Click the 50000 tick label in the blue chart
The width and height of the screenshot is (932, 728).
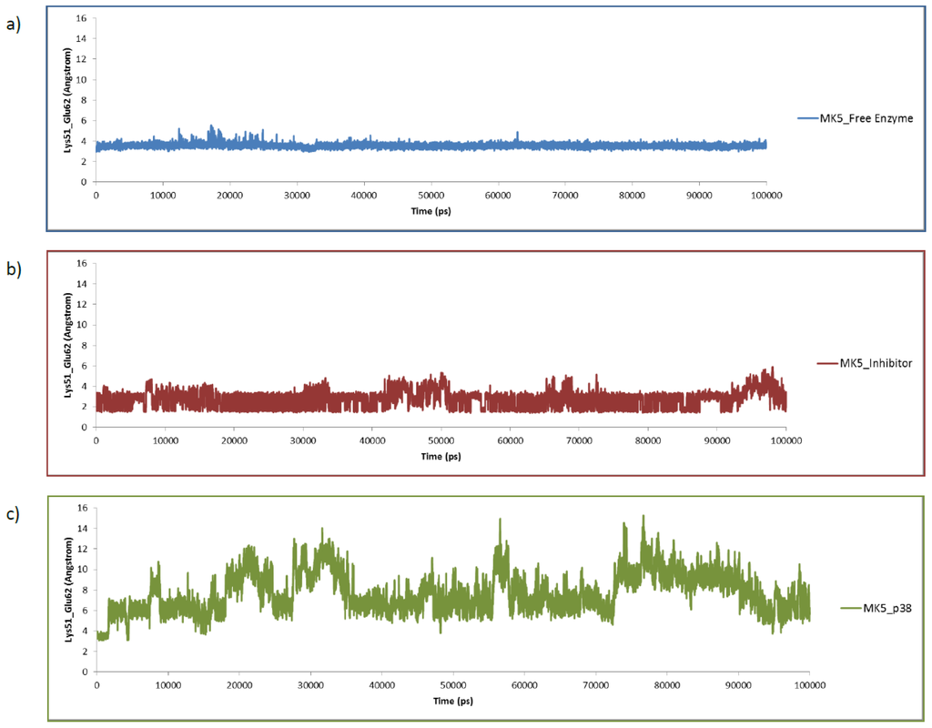point(431,195)
